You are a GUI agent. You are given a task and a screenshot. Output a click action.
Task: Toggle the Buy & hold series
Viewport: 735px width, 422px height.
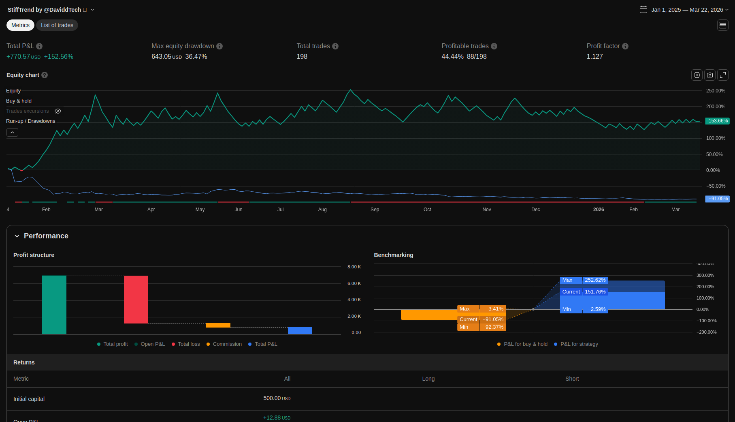[x=19, y=101]
